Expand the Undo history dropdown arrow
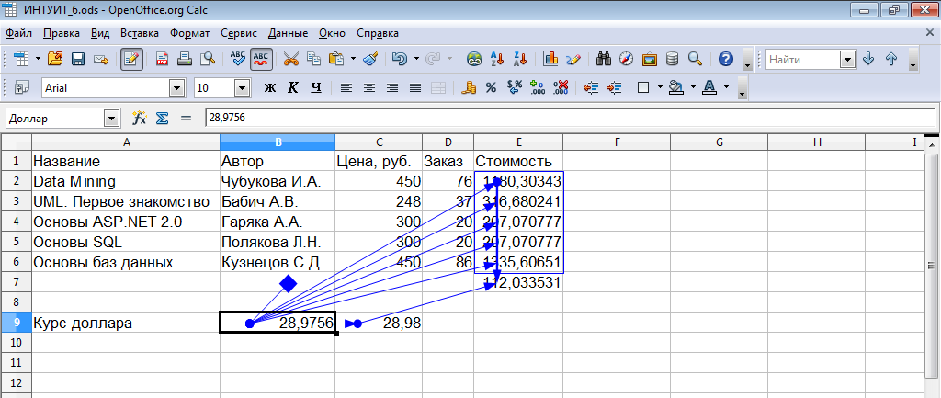 (x=416, y=59)
